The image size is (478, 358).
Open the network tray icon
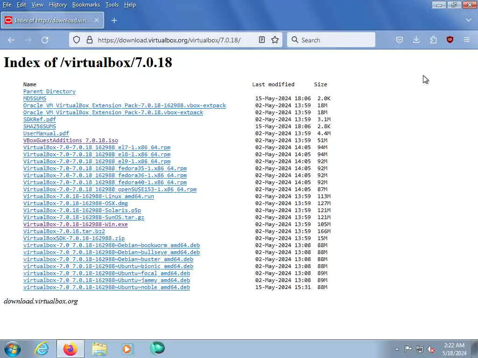pyautogui.click(x=420, y=350)
